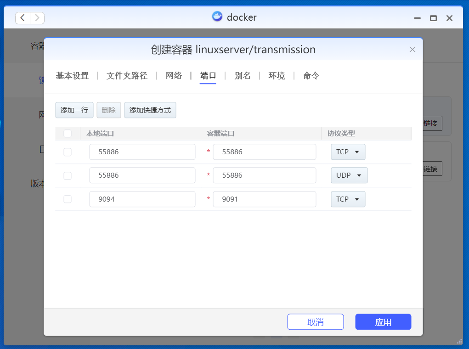
Task: Check the 9094 row checkbox
Action: (68, 199)
